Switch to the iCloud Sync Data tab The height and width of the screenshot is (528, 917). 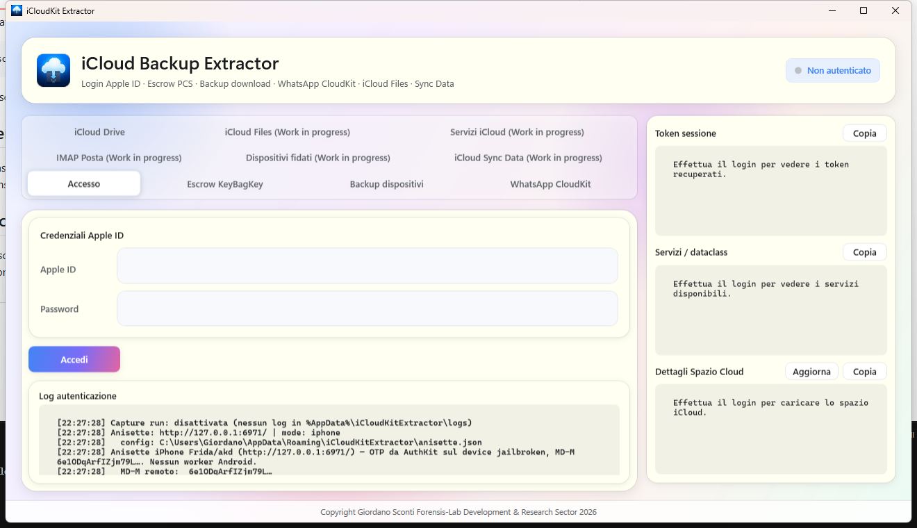coord(528,158)
